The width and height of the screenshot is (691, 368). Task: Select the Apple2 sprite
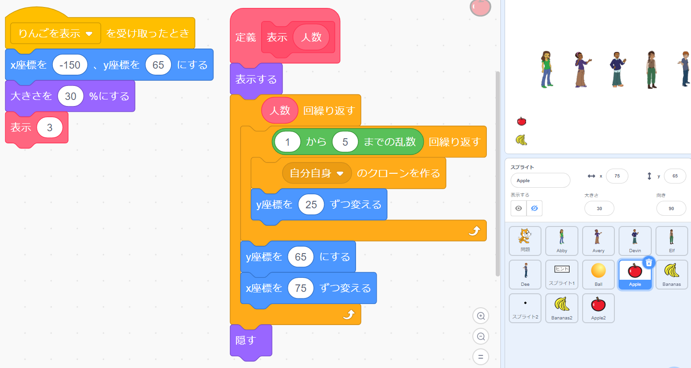[598, 308]
